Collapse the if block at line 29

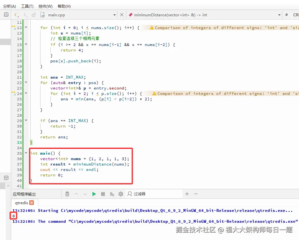click(x=26, y=120)
